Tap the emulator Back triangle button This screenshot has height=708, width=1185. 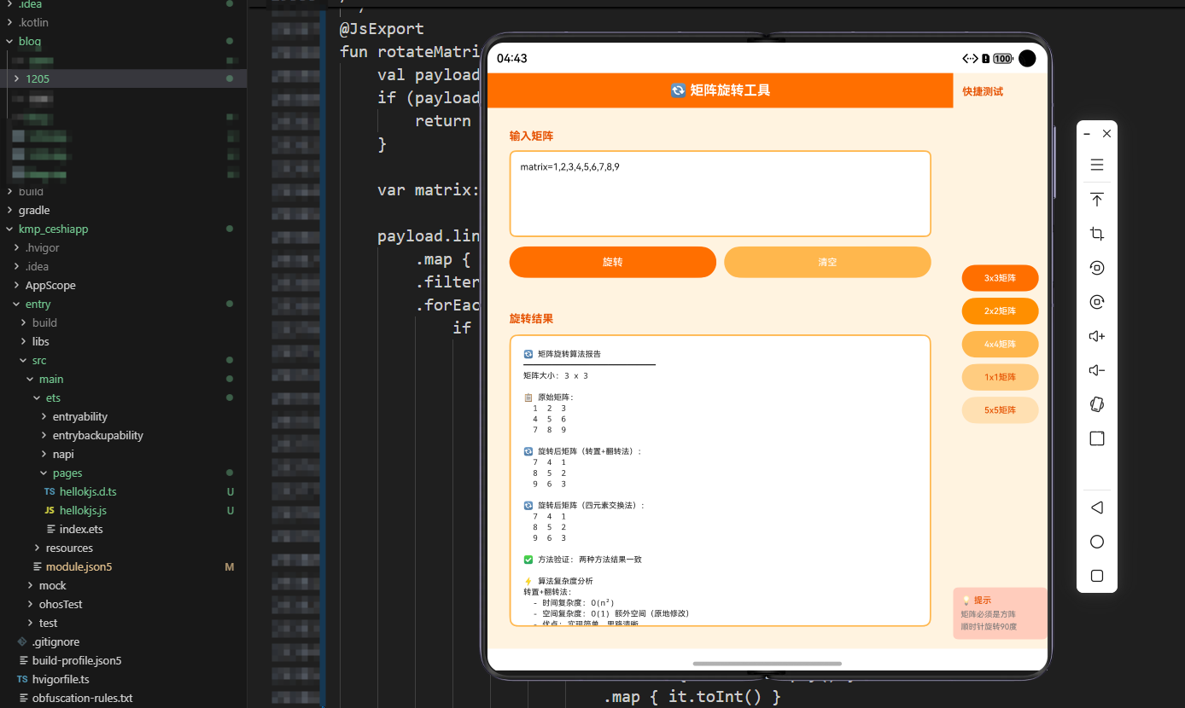point(1097,508)
